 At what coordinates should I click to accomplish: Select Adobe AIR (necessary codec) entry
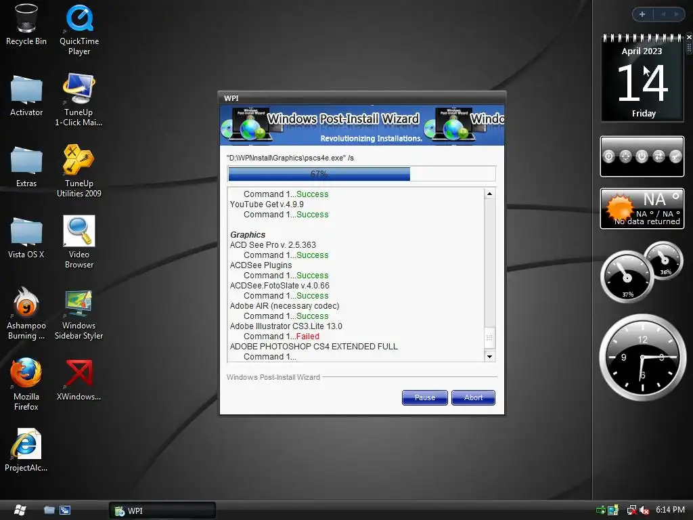click(284, 306)
